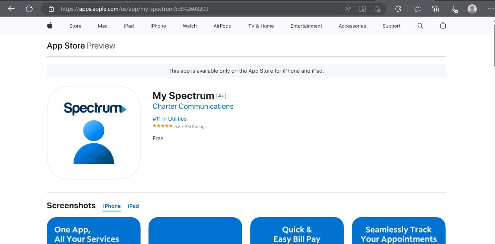Click the App Store heading link
The image size is (495, 244).
coord(66,46)
